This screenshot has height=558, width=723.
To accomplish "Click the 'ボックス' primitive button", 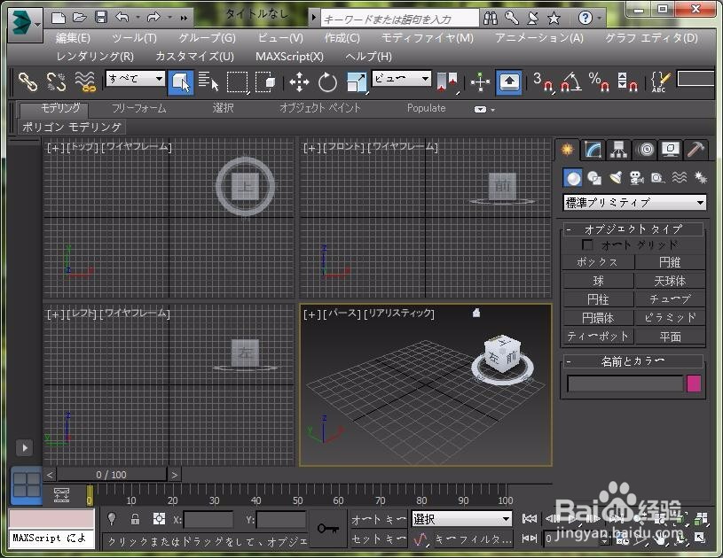I will click(x=598, y=262).
